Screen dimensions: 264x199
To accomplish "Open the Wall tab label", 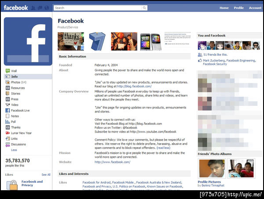I will (14, 71).
